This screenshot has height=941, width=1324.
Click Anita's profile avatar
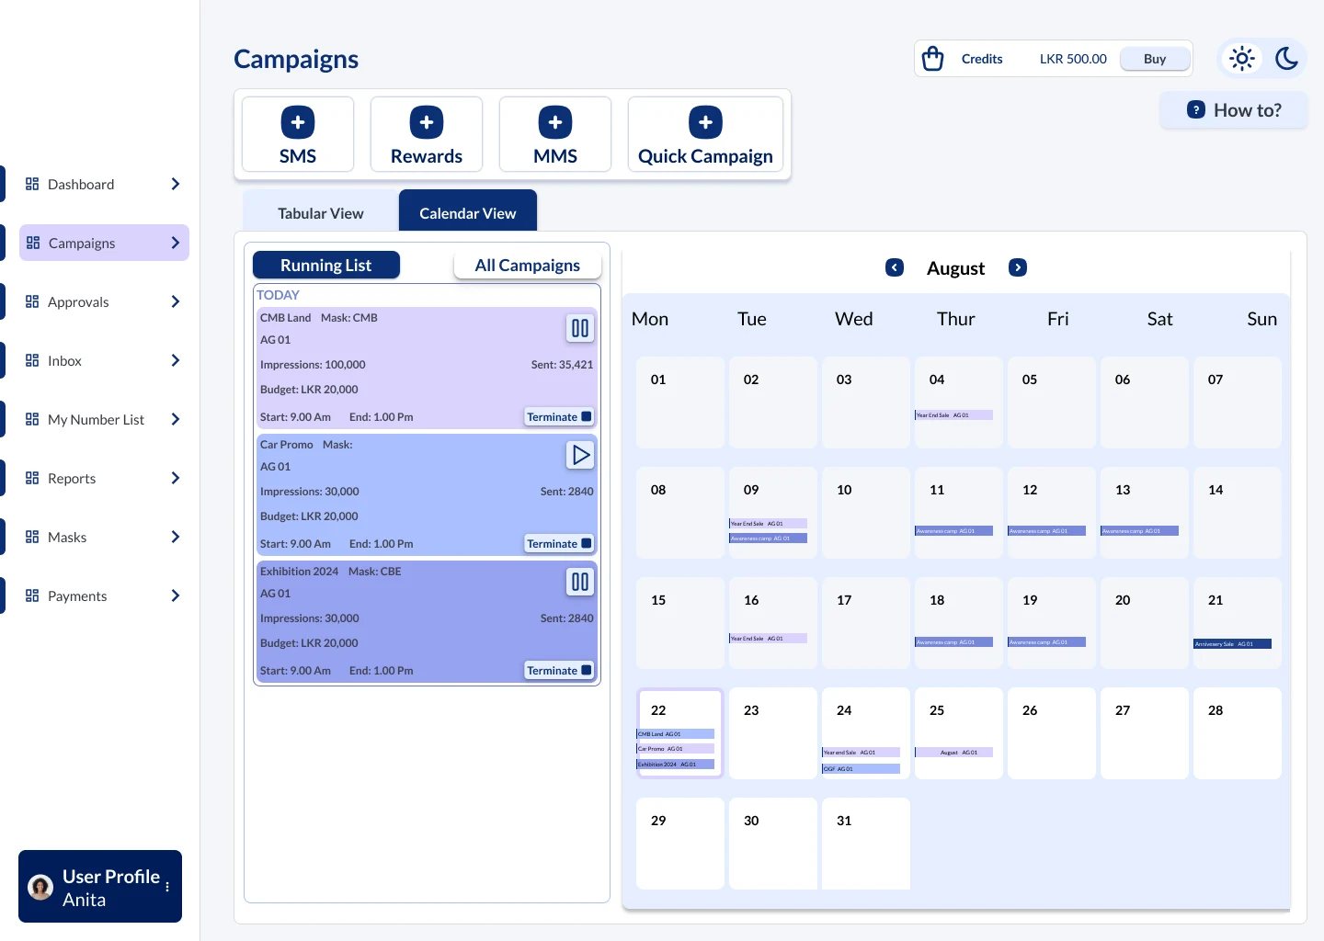tap(40, 887)
